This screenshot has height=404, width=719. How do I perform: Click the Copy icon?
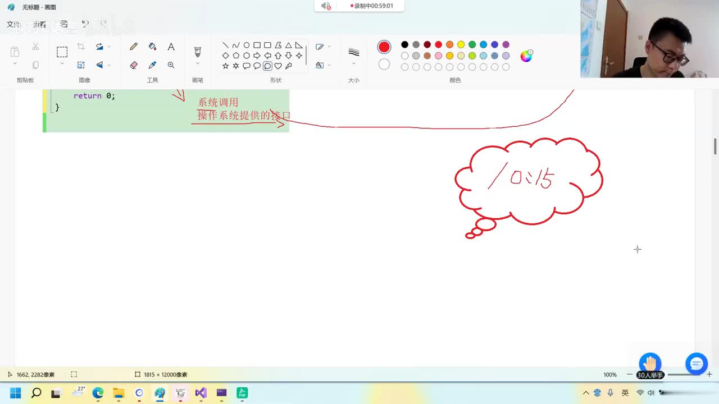point(35,65)
